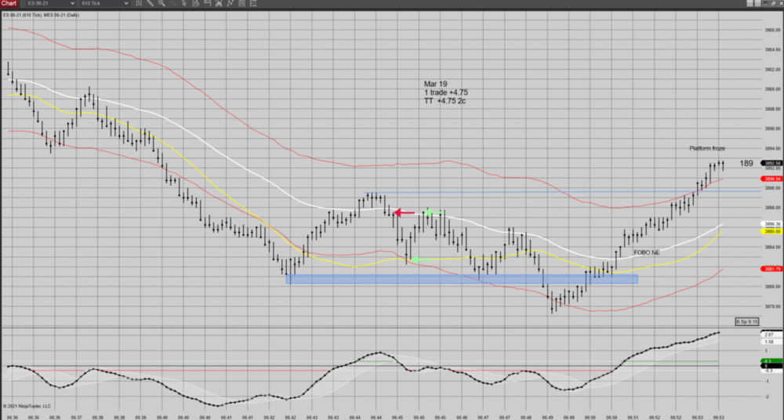This screenshot has height=420, width=784.
Task: Select the blue support zone rectangle
Action: (463, 278)
